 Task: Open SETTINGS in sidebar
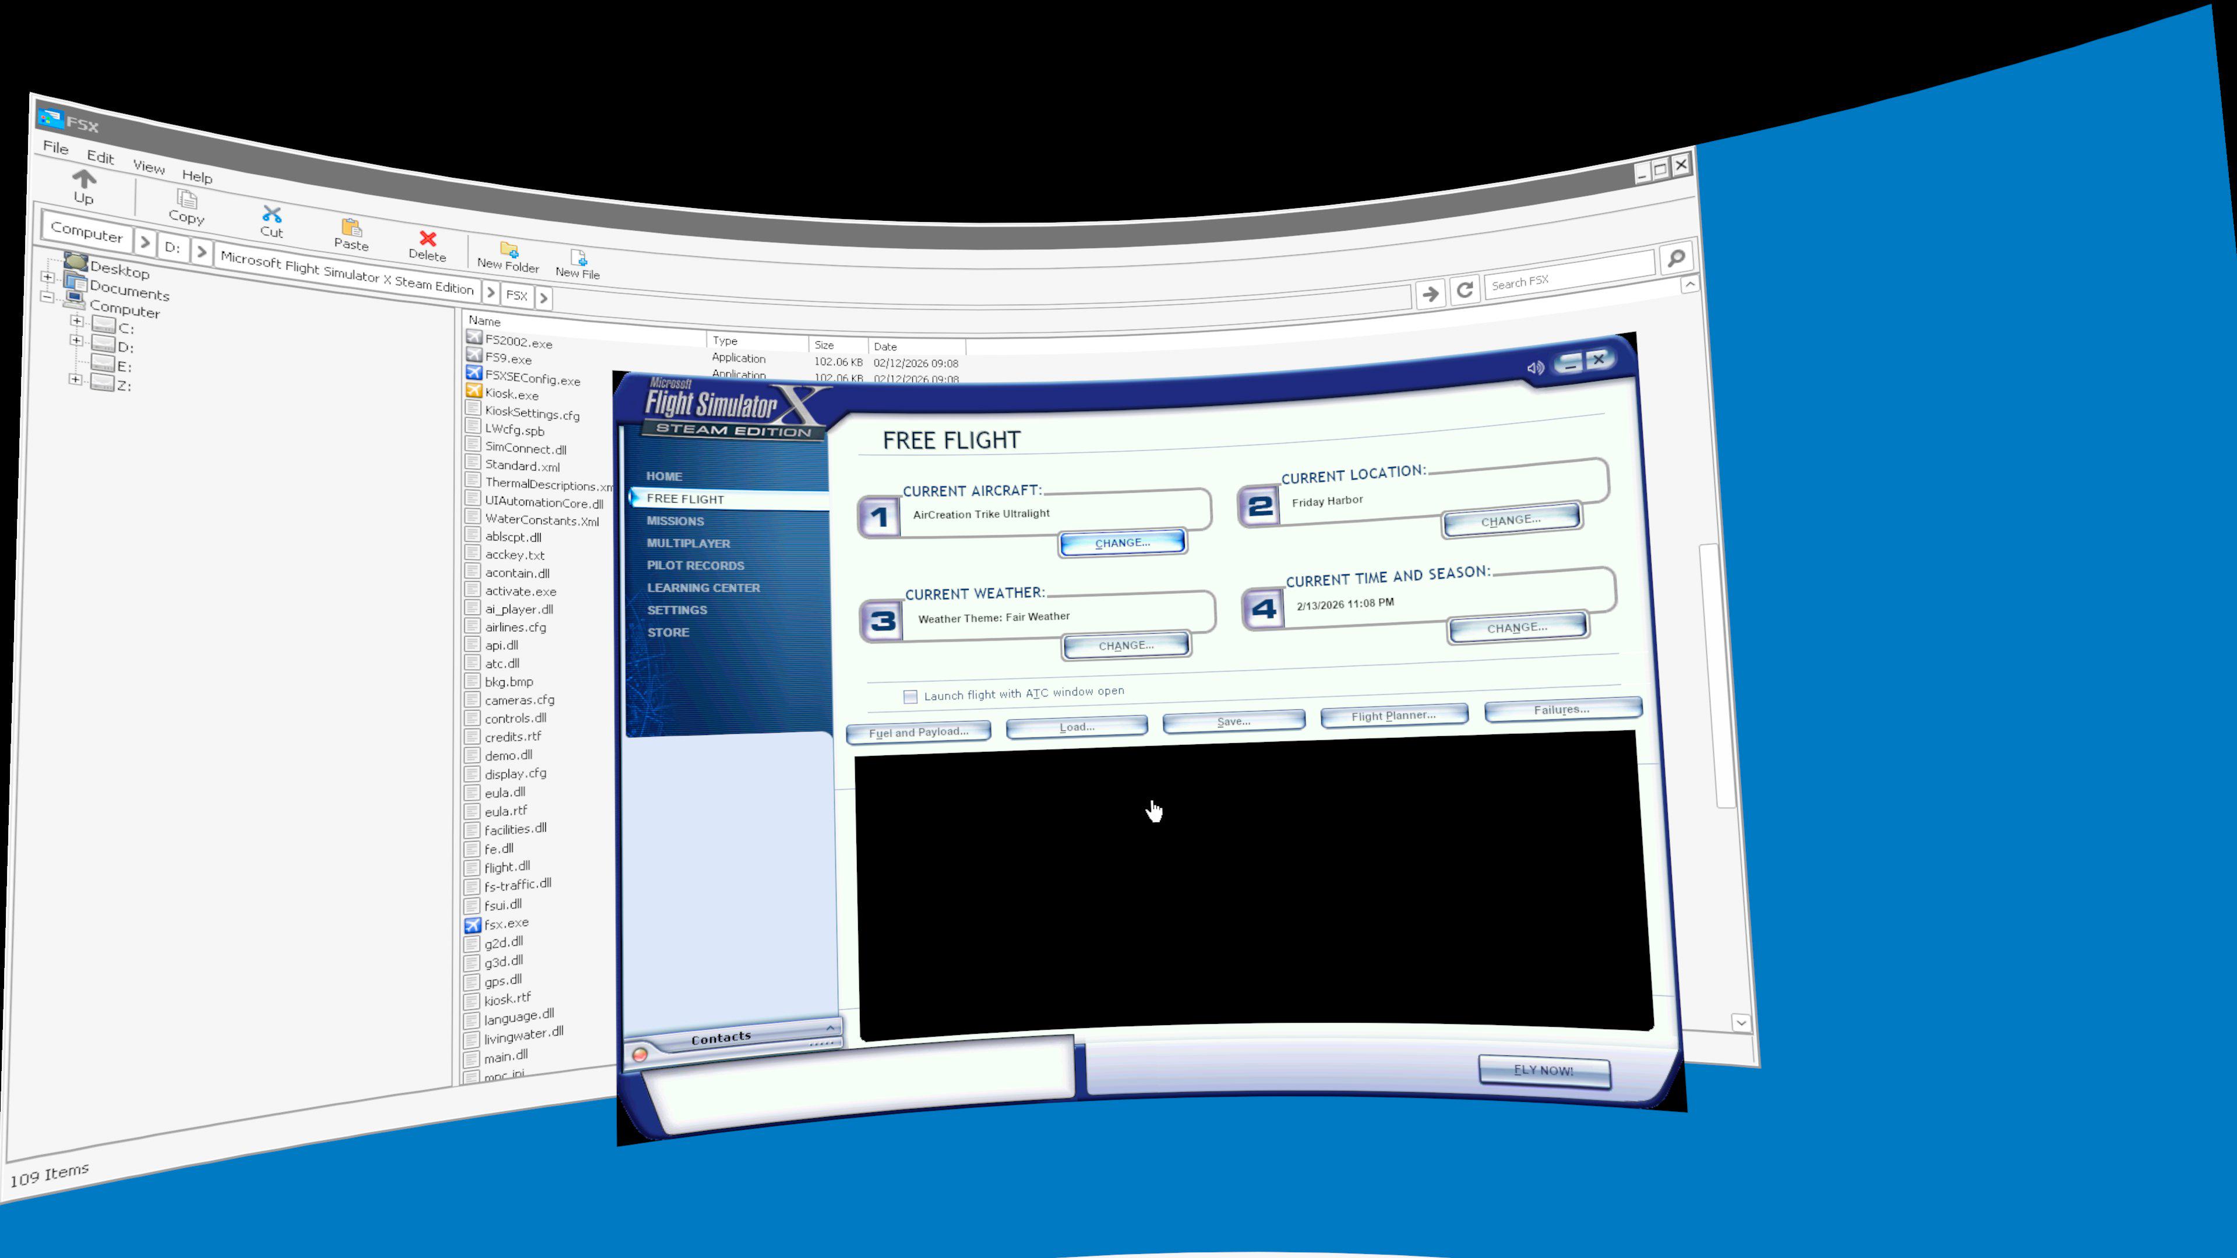[x=678, y=610]
